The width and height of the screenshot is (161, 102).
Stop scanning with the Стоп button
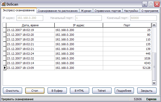[35, 91]
